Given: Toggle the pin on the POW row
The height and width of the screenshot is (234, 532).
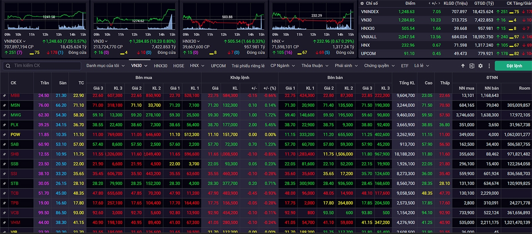Looking at the screenshot, I should click(4, 134).
